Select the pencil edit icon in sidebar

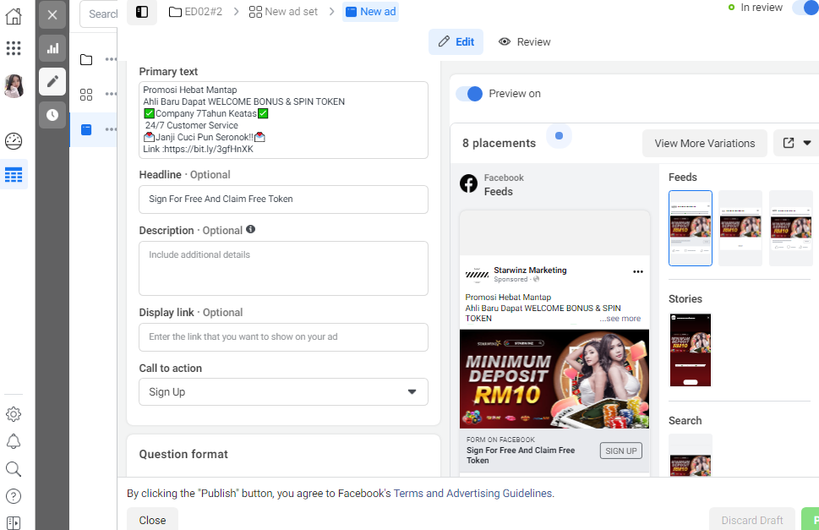tap(52, 81)
